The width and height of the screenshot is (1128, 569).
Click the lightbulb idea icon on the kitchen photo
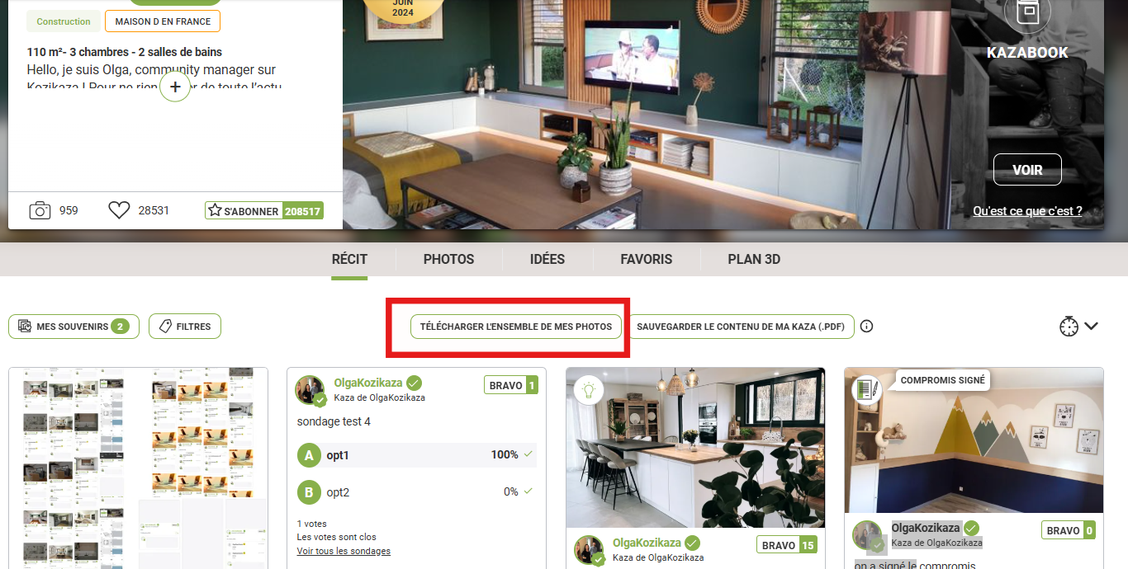(x=588, y=389)
